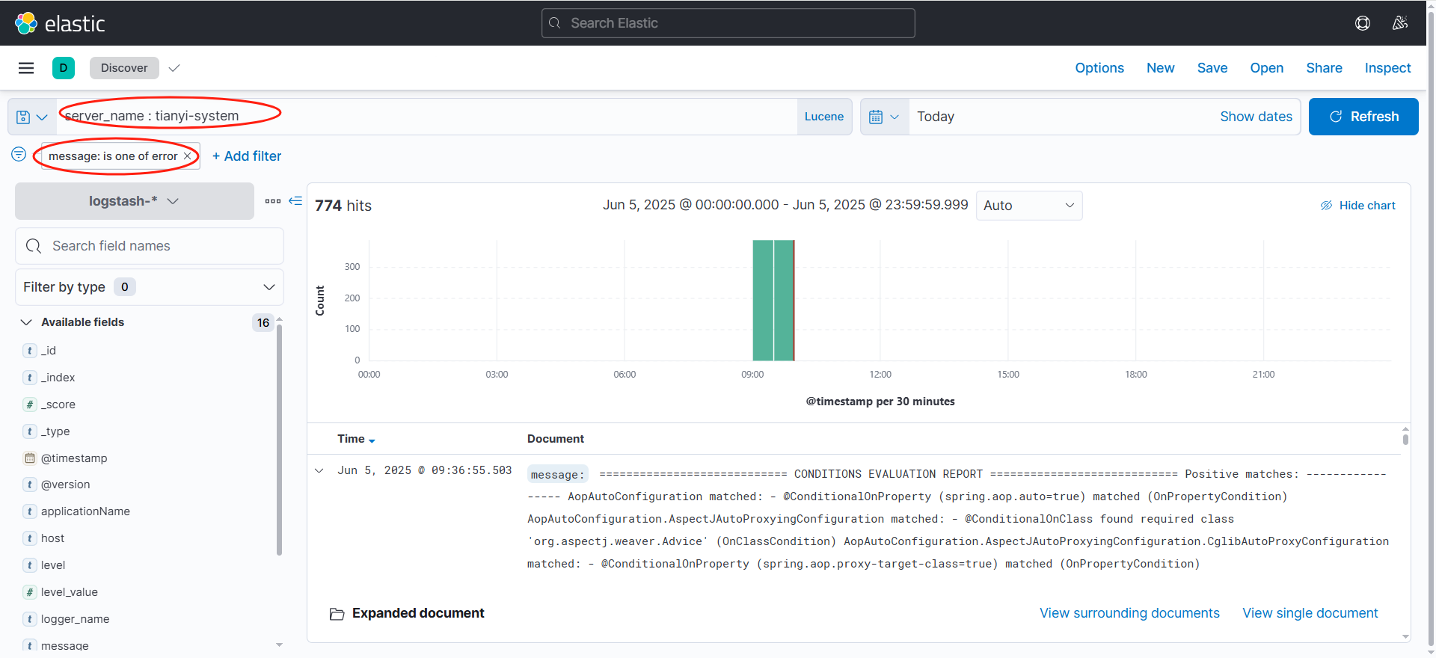Click the green D space avatar

pyautogui.click(x=64, y=68)
